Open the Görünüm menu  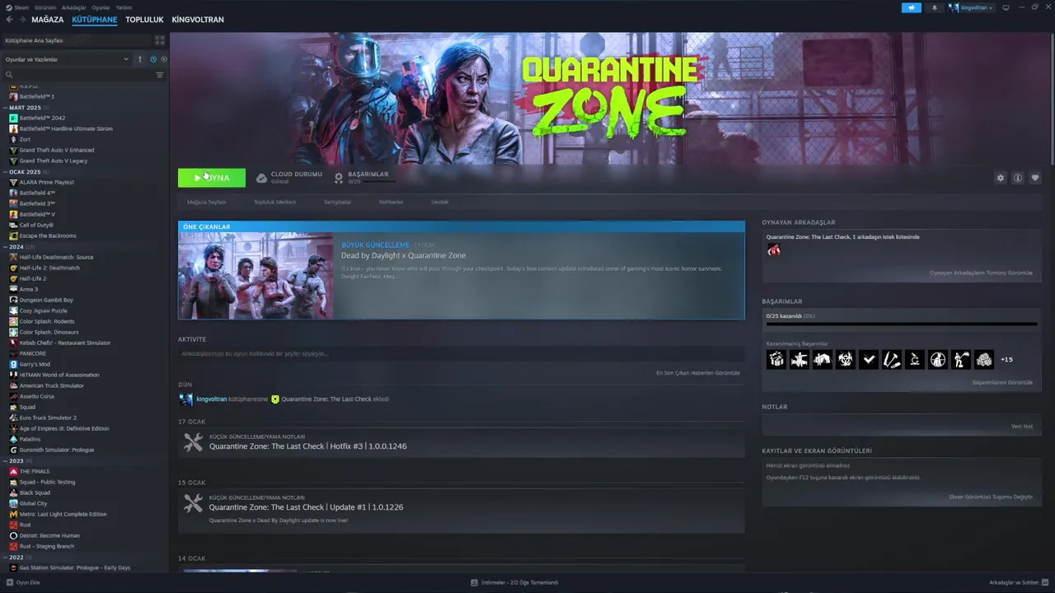point(46,7)
